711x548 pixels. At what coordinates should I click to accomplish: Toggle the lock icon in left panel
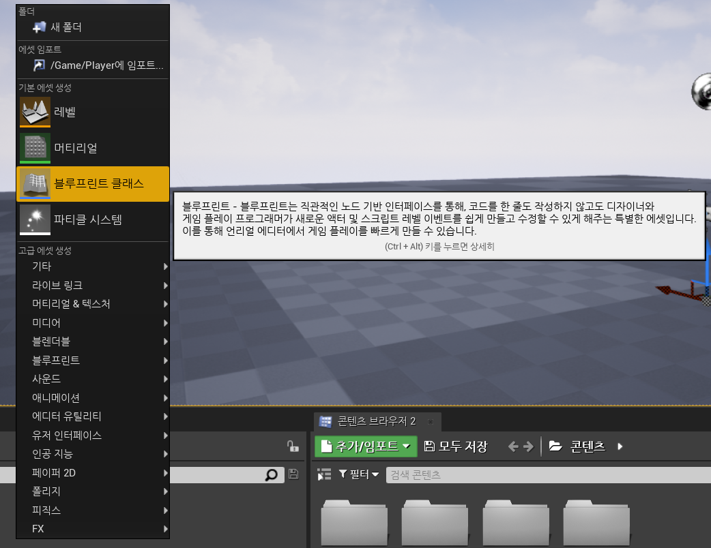pyautogui.click(x=293, y=446)
